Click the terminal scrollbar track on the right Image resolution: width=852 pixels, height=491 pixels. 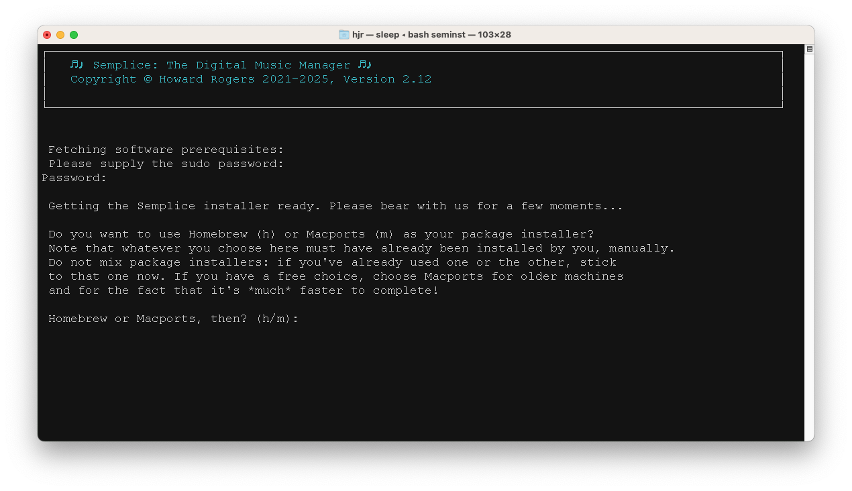[808, 268]
